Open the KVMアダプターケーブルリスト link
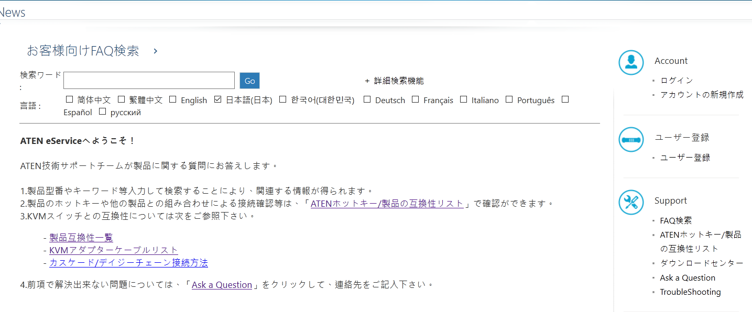This screenshot has width=752, height=312. [114, 250]
